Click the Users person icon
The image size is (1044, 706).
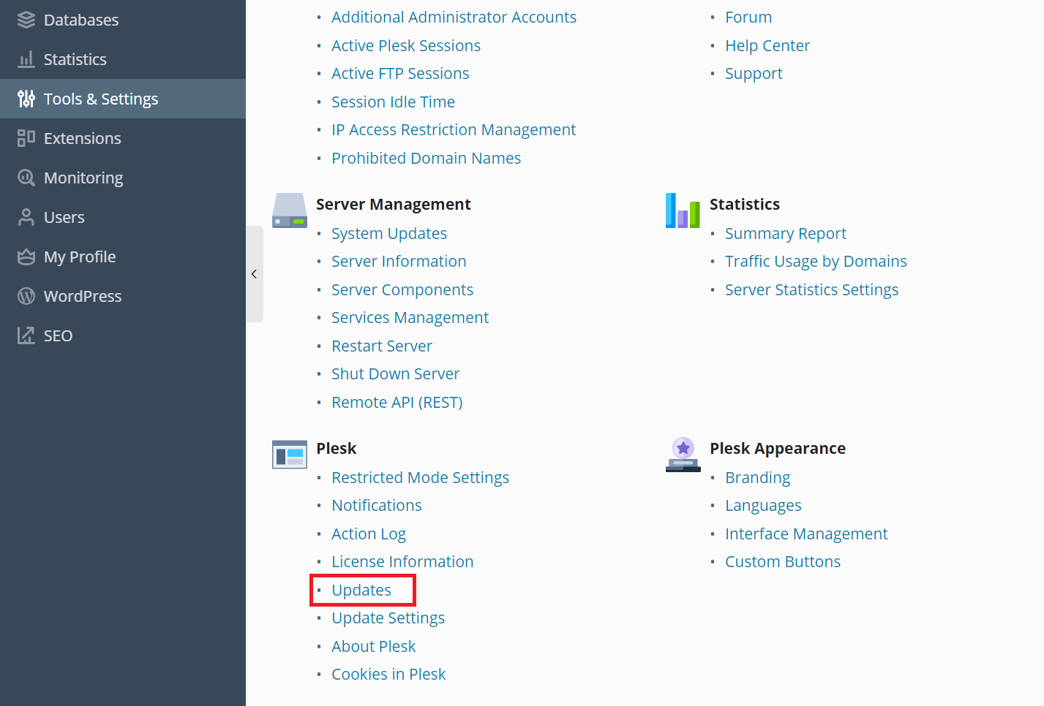point(26,217)
